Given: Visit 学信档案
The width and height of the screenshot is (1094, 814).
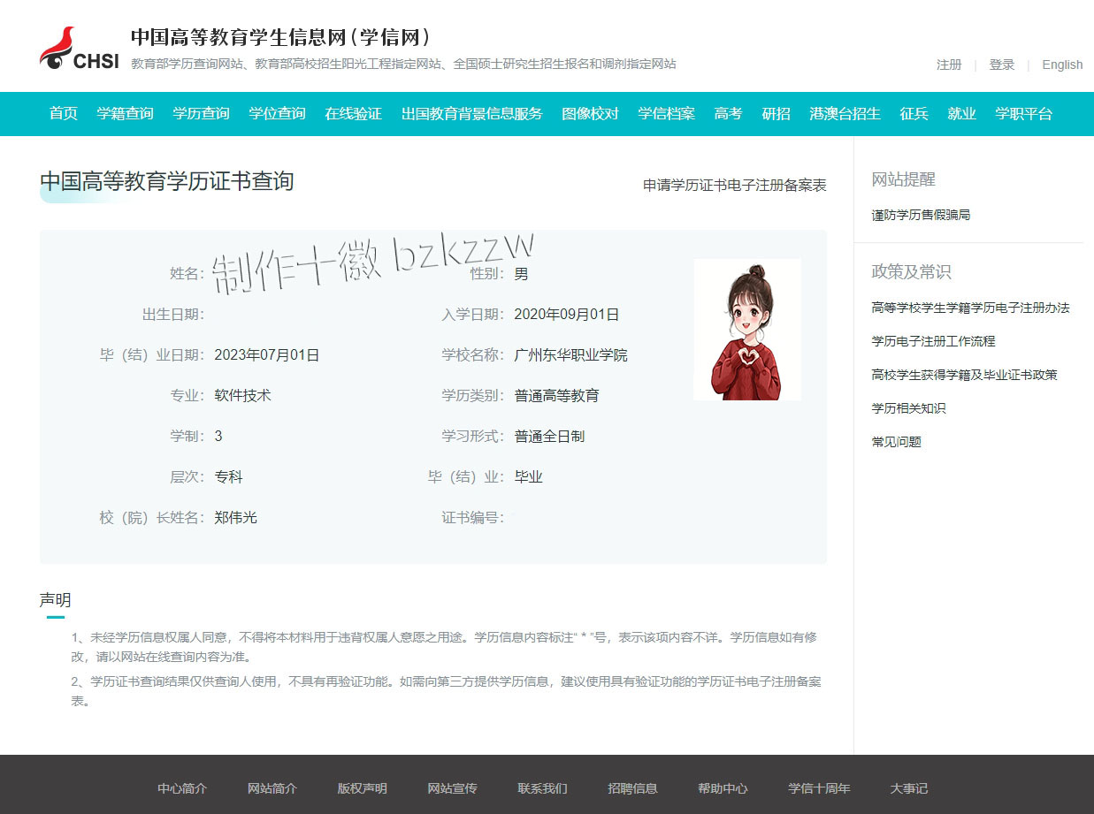Looking at the screenshot, I should [x=665, y=113].
